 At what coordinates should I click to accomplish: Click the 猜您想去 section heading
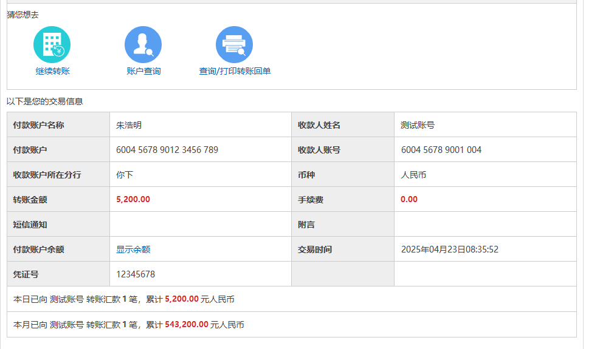tap(22, 15)
